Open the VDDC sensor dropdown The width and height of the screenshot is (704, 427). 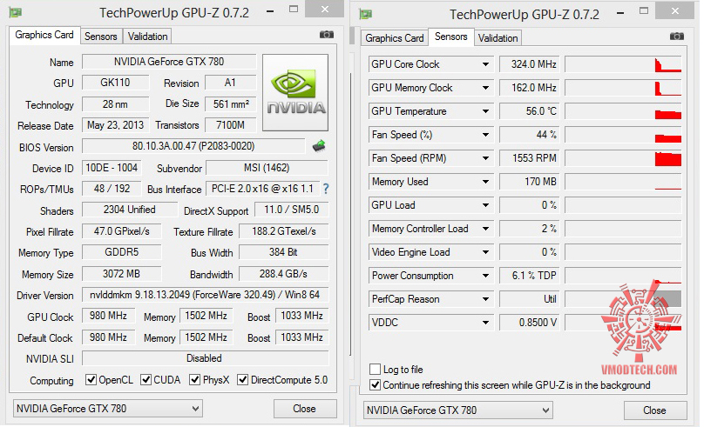(485, 323)
